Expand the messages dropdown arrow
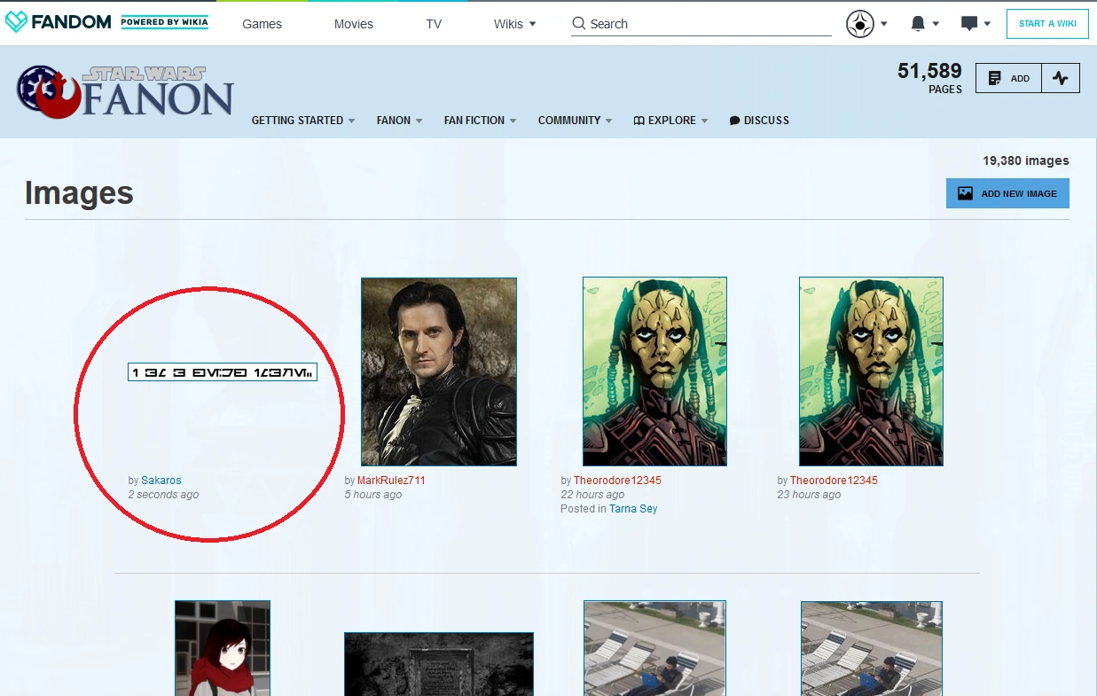Image resolution: width=1097 pixels, height=696 pixels. 987,24
